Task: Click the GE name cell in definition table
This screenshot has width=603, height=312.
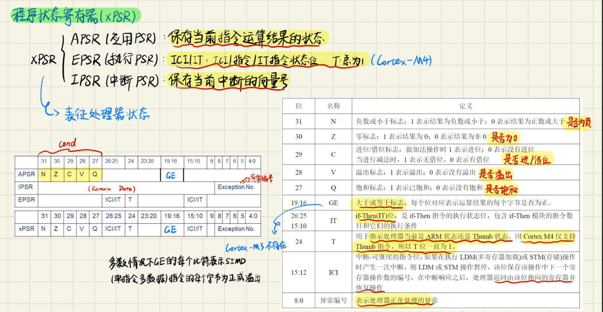Action: coord(333,203)
